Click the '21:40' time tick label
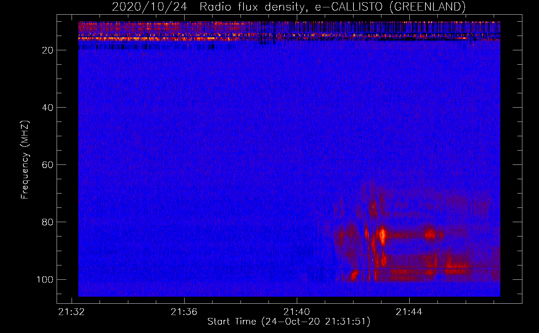The image size is (539, 333). [296, 312]
